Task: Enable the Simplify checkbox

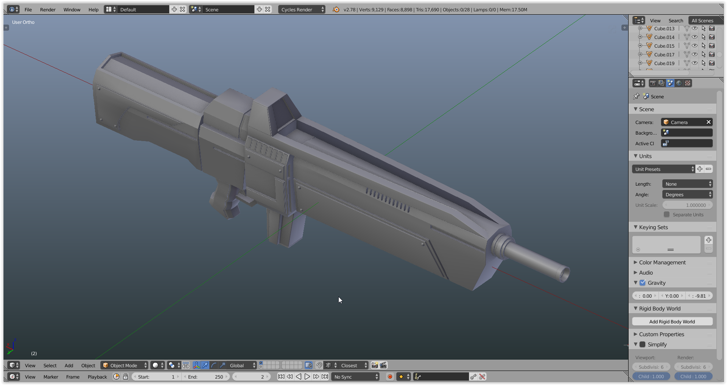Action: 643,345
